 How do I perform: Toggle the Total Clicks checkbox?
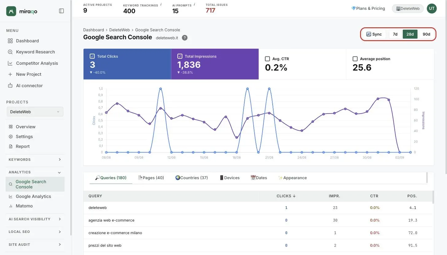click(x=92, y=56)
